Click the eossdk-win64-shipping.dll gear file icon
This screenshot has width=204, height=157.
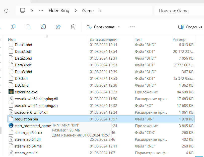pyautogui.click(x=11, y=98)
